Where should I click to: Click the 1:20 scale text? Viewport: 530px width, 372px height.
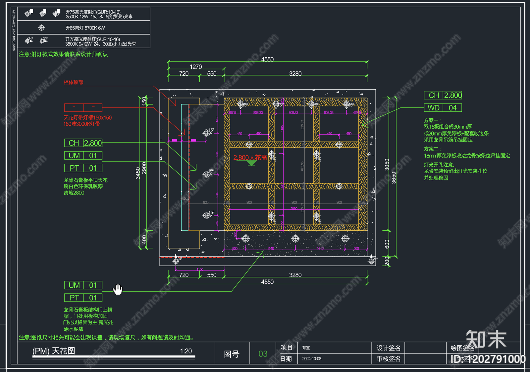pos(186,351)
